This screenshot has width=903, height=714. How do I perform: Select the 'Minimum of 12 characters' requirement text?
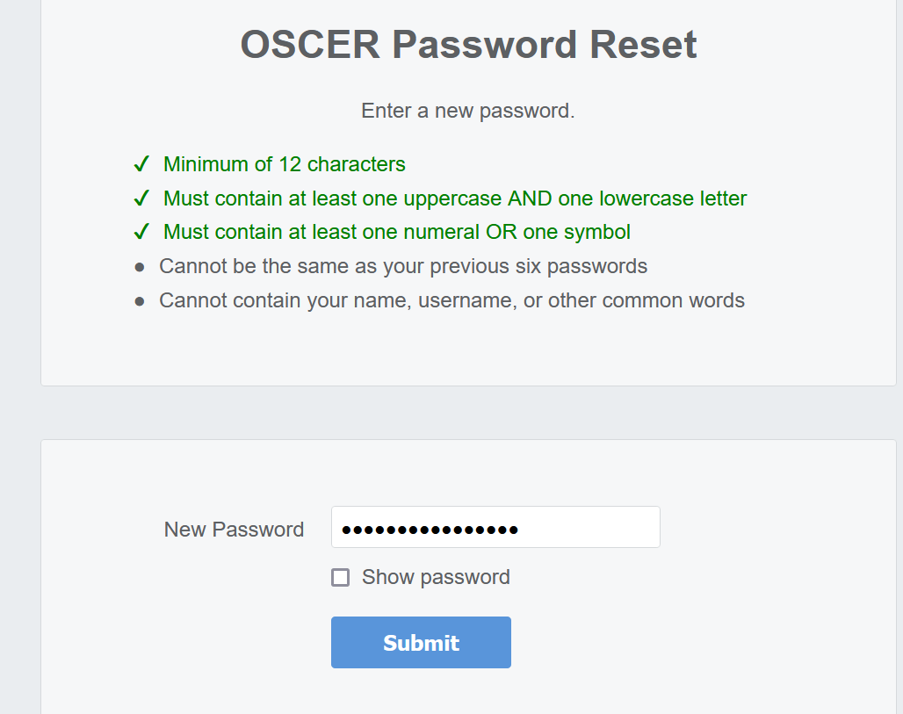[x=283, y=164]
